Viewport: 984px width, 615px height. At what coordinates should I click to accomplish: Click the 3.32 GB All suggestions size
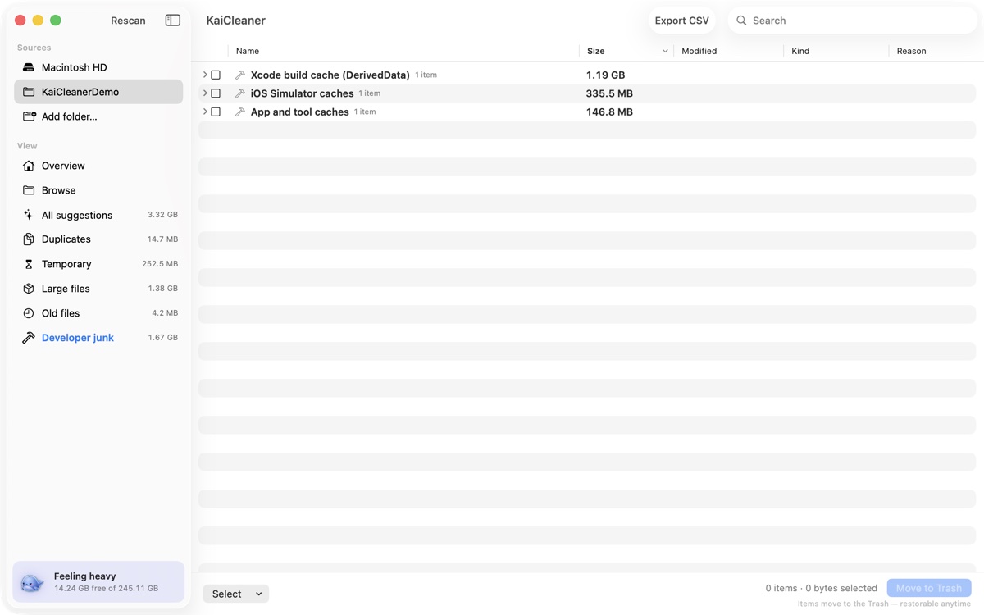(162, 215)
